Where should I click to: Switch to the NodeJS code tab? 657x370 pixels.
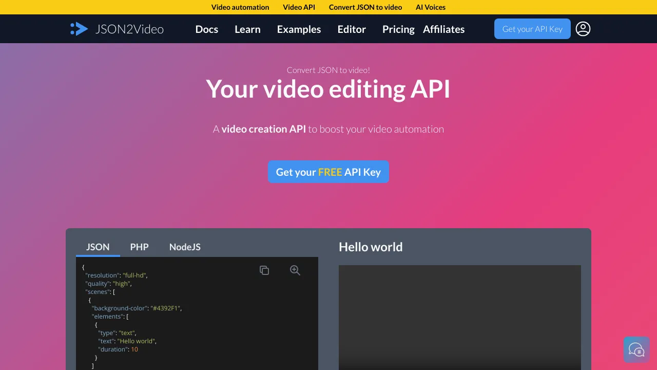tap(185, 247)
